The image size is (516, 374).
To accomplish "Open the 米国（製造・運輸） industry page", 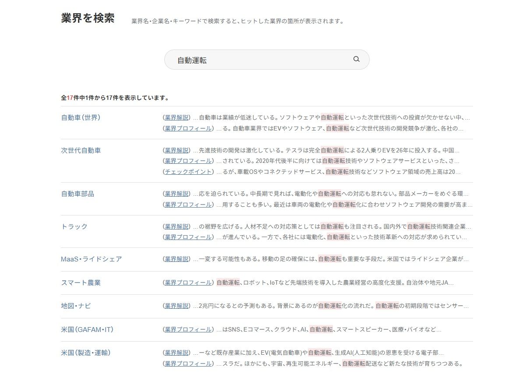I will pos(86,353).
